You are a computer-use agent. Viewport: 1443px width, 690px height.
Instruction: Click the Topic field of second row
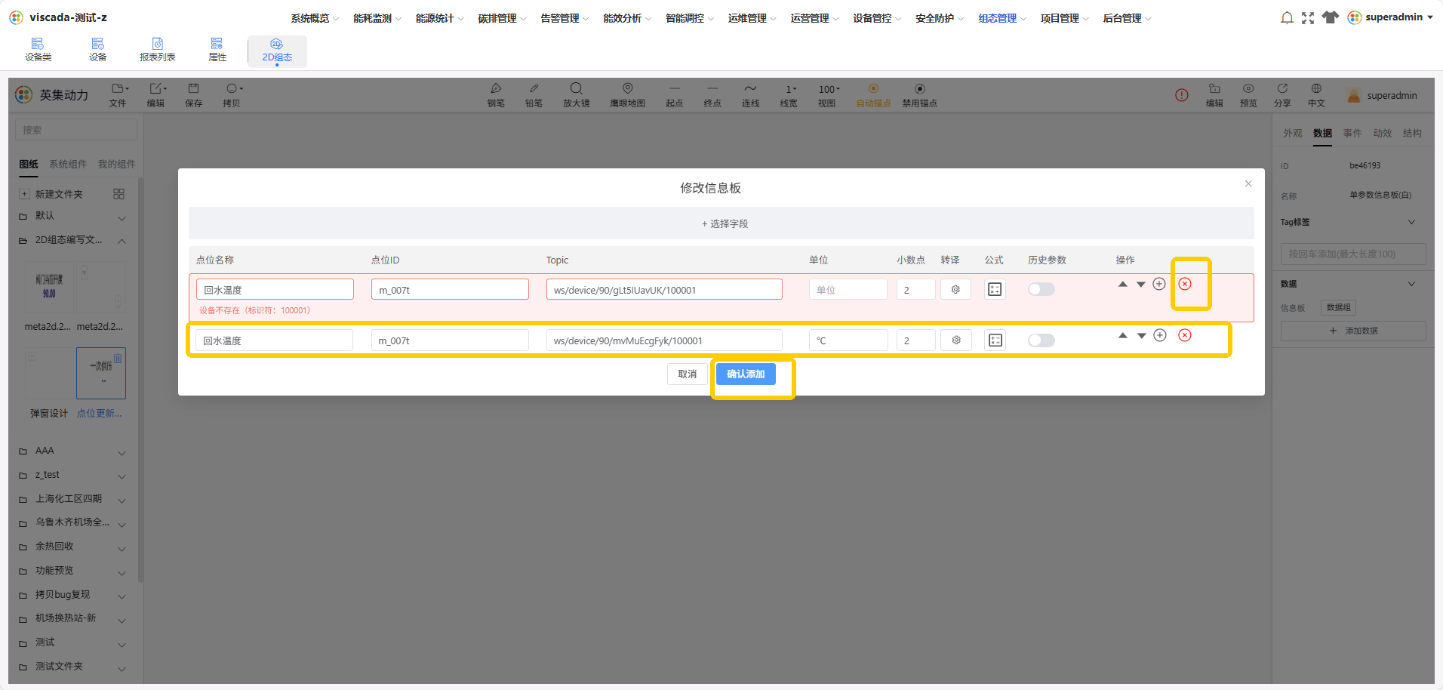click(664, 340)
